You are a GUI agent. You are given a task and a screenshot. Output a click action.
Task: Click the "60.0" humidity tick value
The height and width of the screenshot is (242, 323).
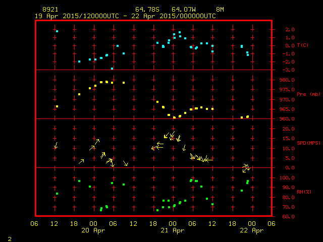point(288,217)
